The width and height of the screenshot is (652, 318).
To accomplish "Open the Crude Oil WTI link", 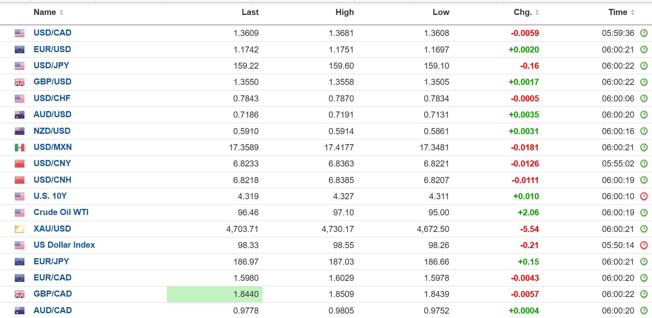I will [x=61, y=212].
